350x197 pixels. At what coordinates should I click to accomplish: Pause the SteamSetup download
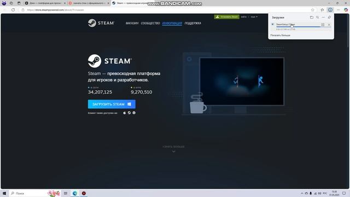(323, 25)
